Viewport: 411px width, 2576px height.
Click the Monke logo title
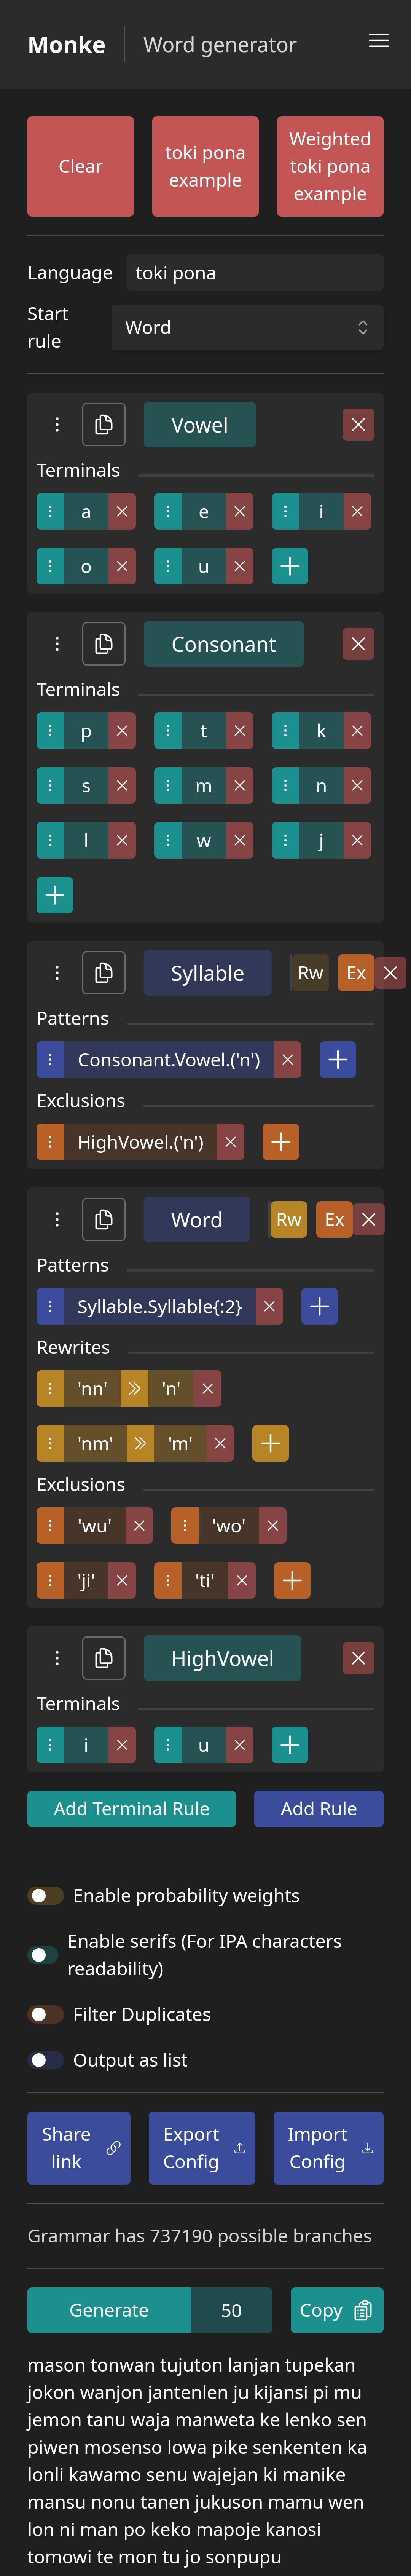(67, 45)
